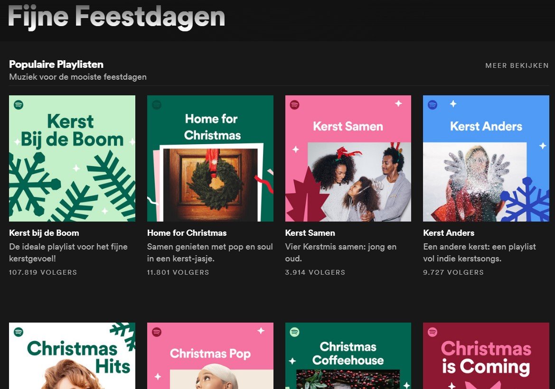This screenshot has height=389, width=555.
Task: Click Spotify logo on Christmas Pop cover
Action: (157, 332)
